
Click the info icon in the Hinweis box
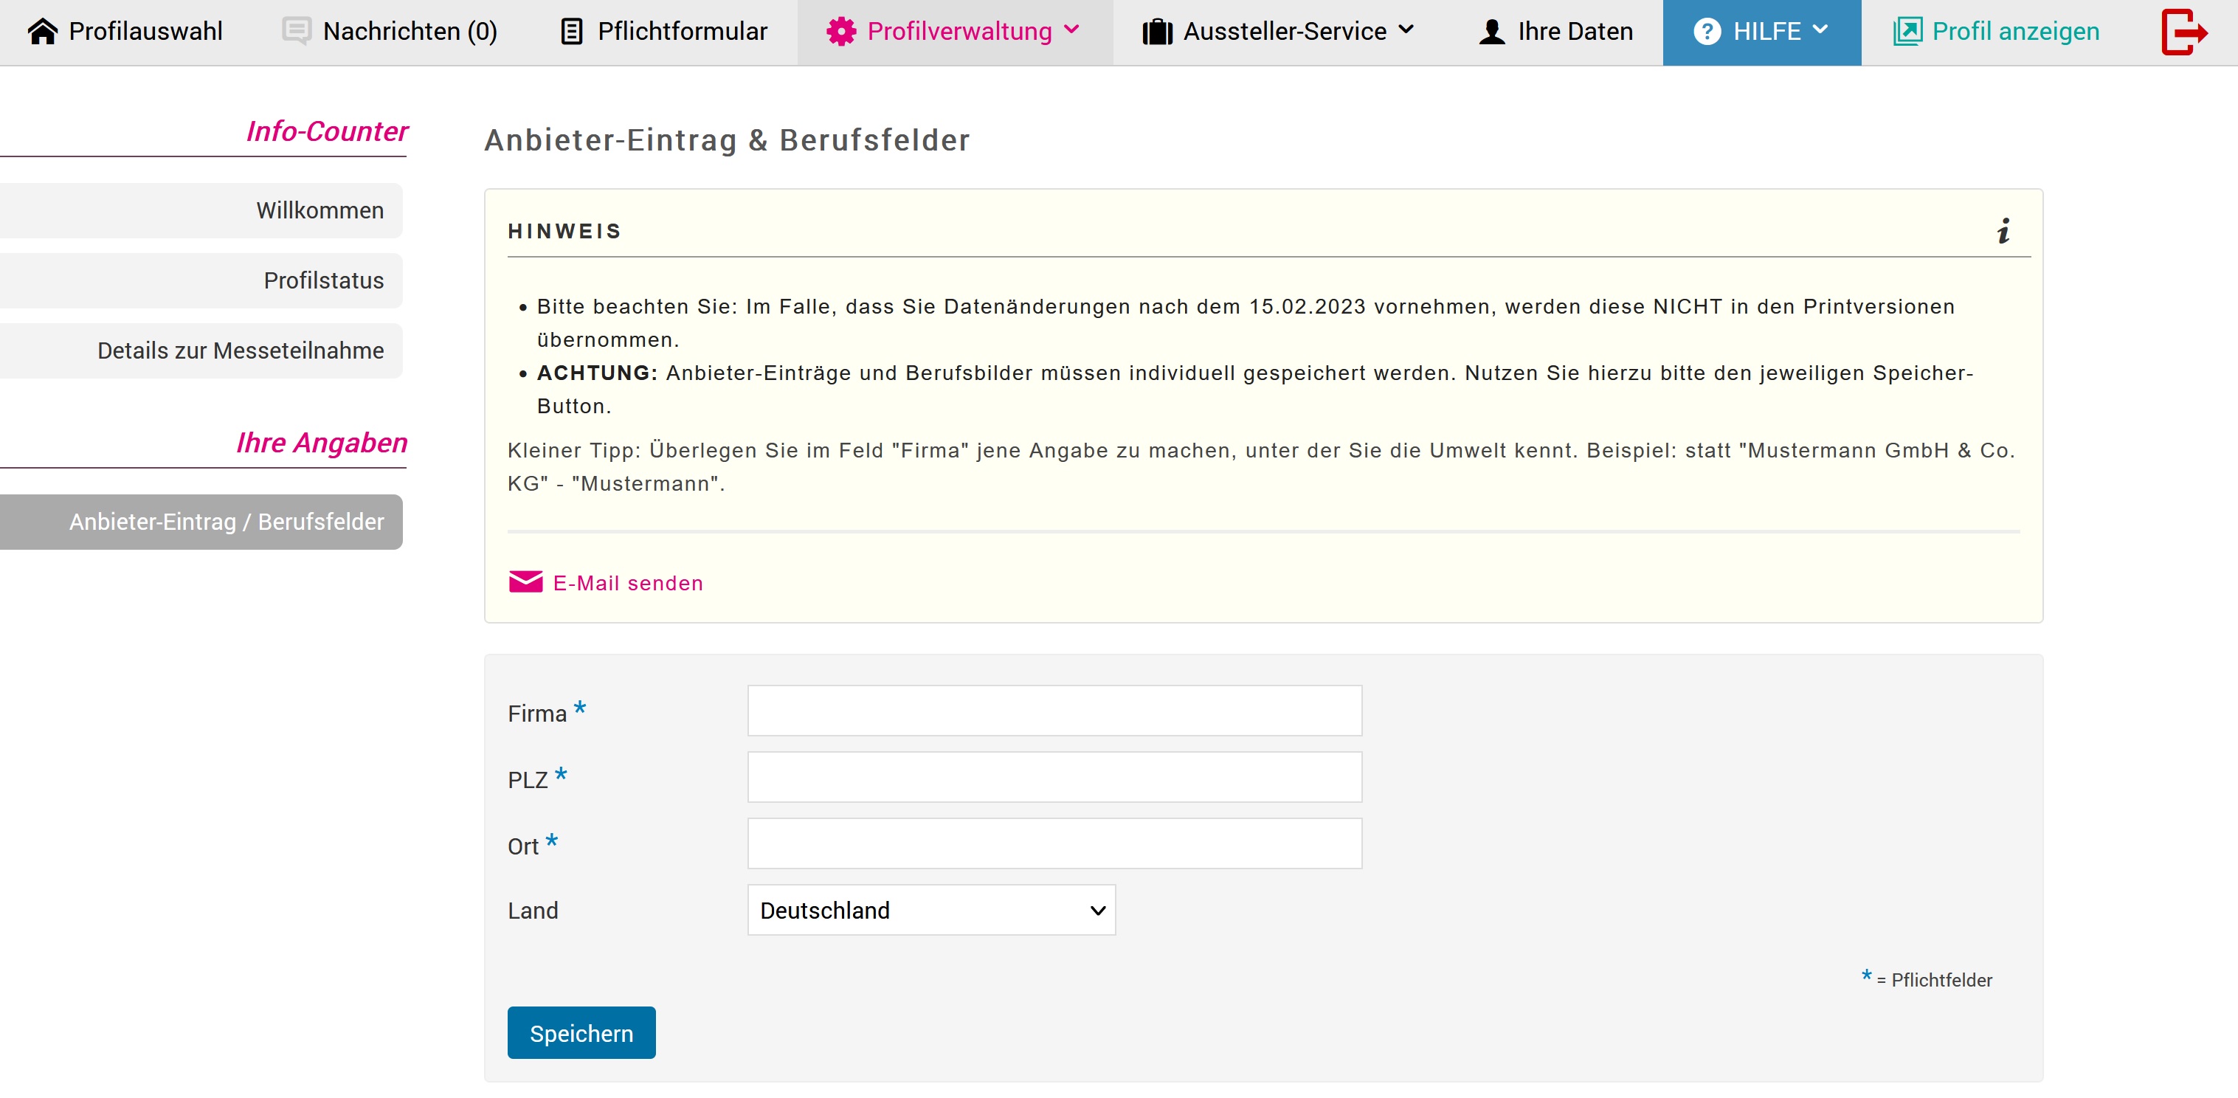click(x=2004, y=231)
